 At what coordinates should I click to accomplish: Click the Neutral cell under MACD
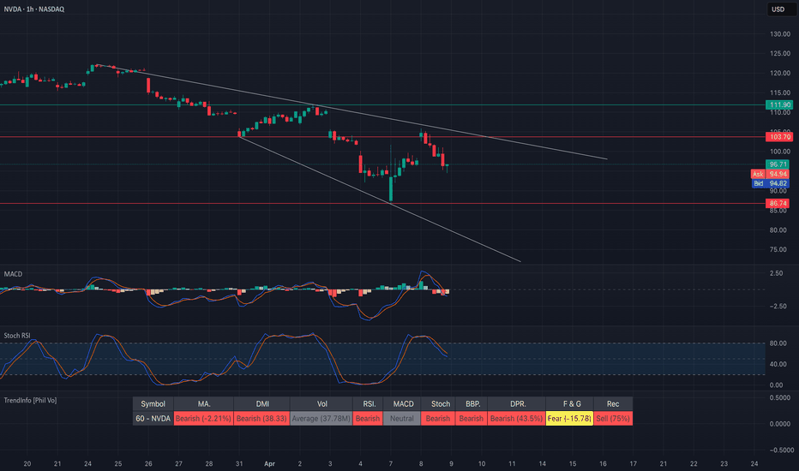pos(403,419)
